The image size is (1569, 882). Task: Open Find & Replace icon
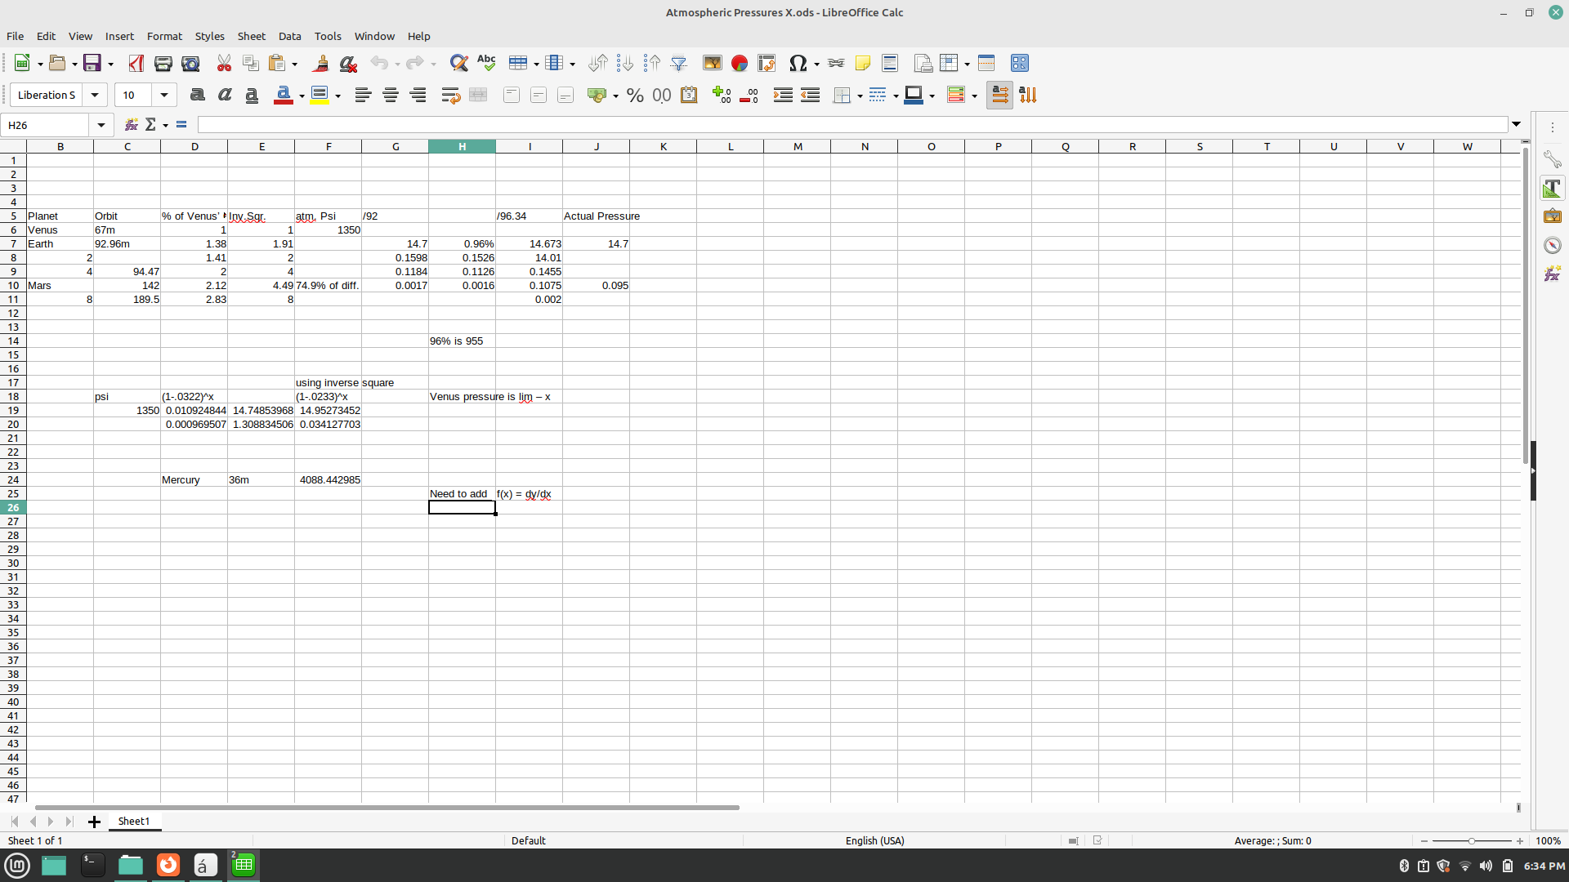click(459, 63)
